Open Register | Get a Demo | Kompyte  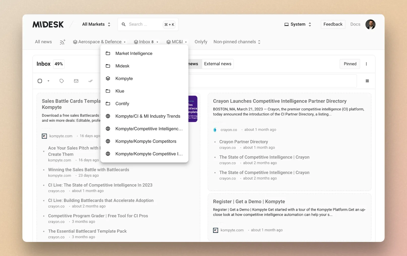(249, 201)
